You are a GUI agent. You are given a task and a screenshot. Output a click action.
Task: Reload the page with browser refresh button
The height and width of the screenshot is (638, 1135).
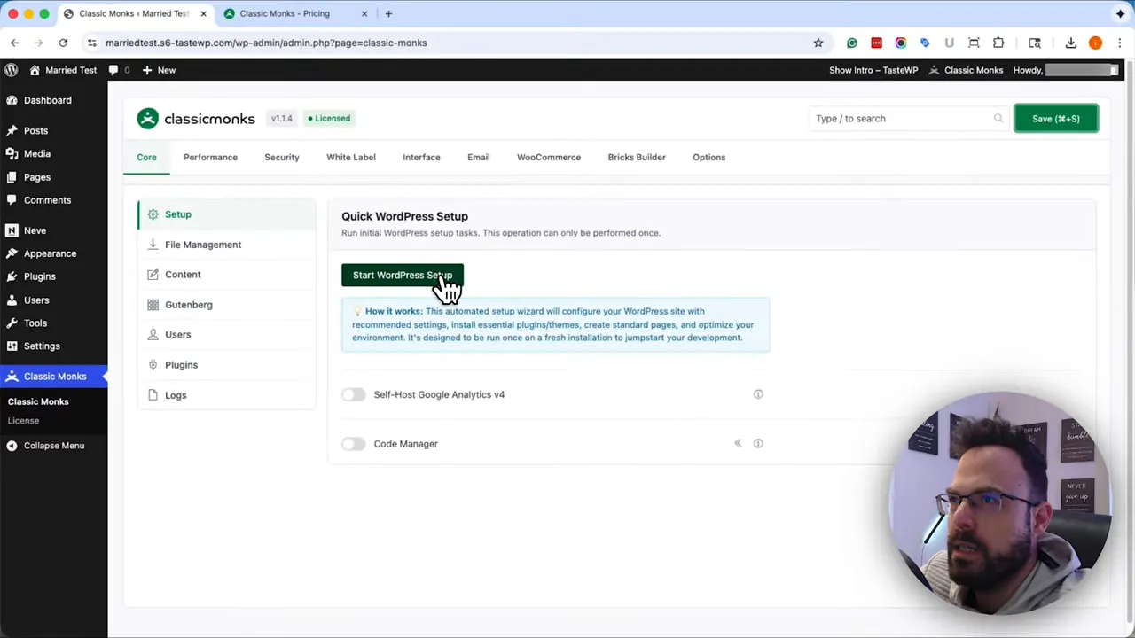[63, 43]
